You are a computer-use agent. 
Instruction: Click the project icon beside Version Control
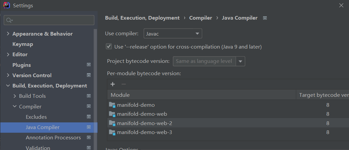coord(89,75)
